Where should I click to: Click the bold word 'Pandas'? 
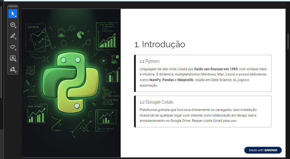(168, 80)
